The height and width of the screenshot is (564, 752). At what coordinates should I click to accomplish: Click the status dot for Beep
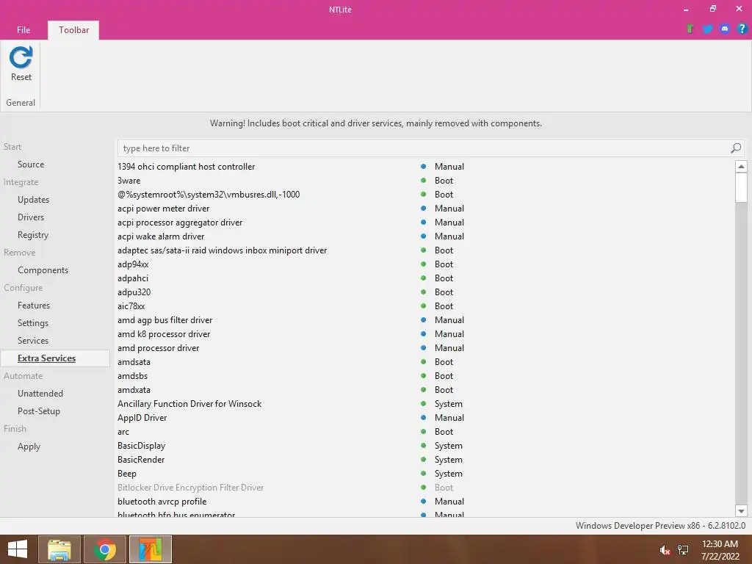click(424, 474)
